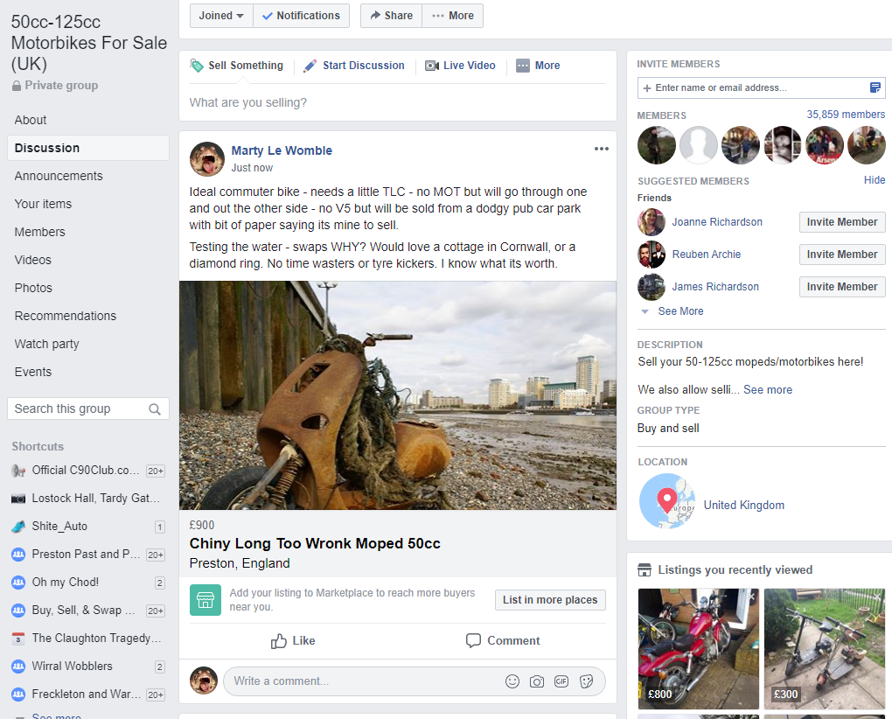Screen dimensions: 892x719
Task: Select the Sell Something tab
Action: (237, 66)
